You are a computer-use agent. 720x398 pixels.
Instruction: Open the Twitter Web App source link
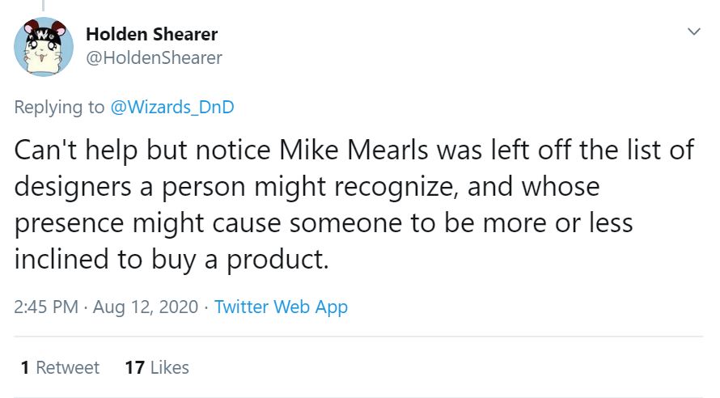click(281, 307)
